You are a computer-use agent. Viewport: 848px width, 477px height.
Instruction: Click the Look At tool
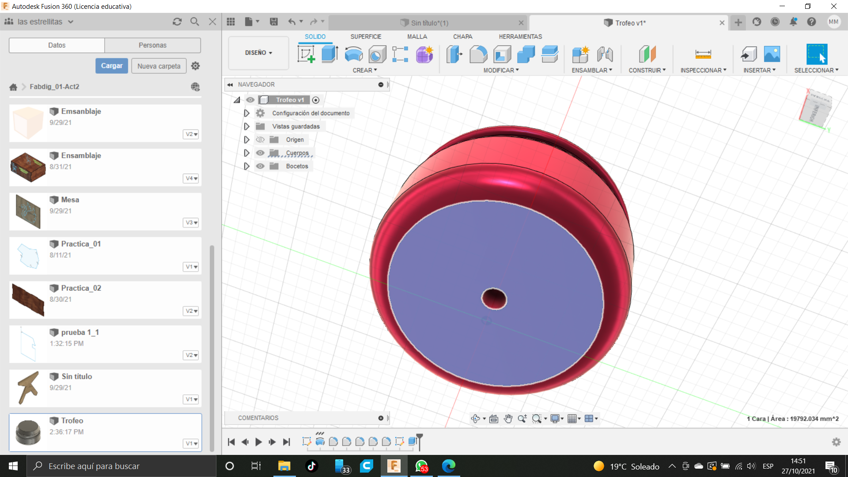(x=494, y=419)
